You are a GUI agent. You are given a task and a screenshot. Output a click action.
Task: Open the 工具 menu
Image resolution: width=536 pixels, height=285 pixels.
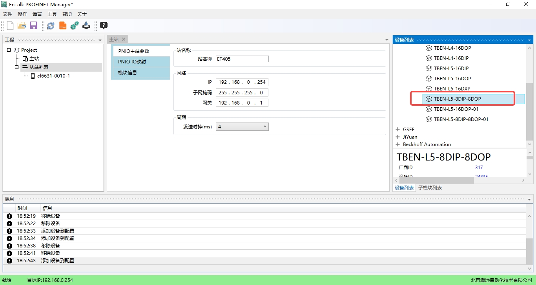pyautogui.click(x=52, y=14)
